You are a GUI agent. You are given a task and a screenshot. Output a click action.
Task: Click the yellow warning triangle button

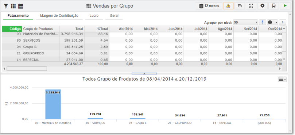click(x=228, y=6)
